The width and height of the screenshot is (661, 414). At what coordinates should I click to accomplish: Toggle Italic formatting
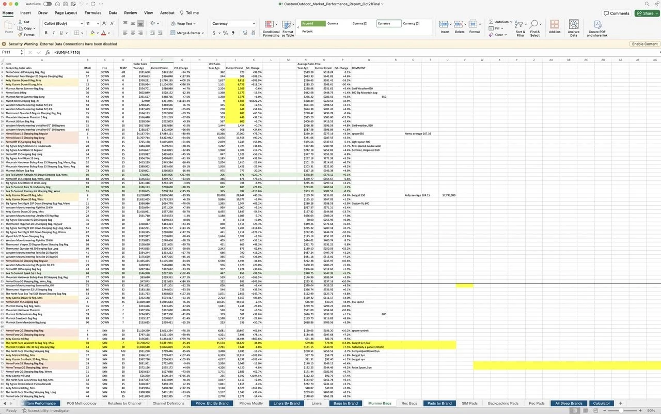point(54,33)
